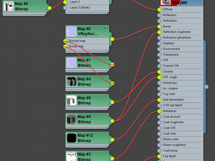Click the Displace input socket

[x=159, y=43]
